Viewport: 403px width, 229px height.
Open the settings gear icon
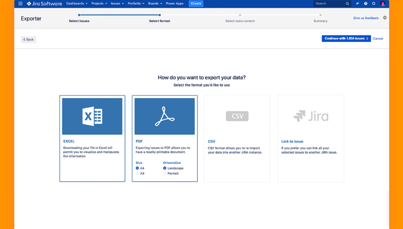374,4
